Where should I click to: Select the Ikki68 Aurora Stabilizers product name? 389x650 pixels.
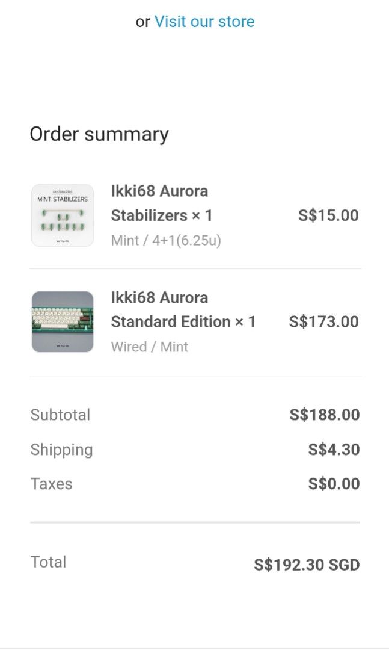click(x=161, y=203)
